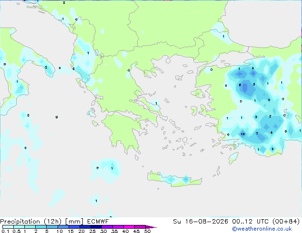The image size is (302, 233).
Task: Click the 35–40 mm legend swatch
Action: click(x=118, y=227)
